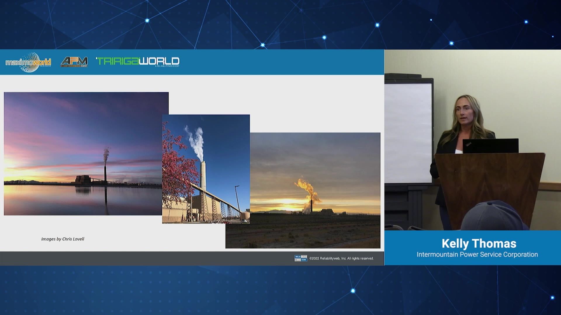
Task: Click the APM Asset Performance Summit logo
Action: (x=74, y=62)
